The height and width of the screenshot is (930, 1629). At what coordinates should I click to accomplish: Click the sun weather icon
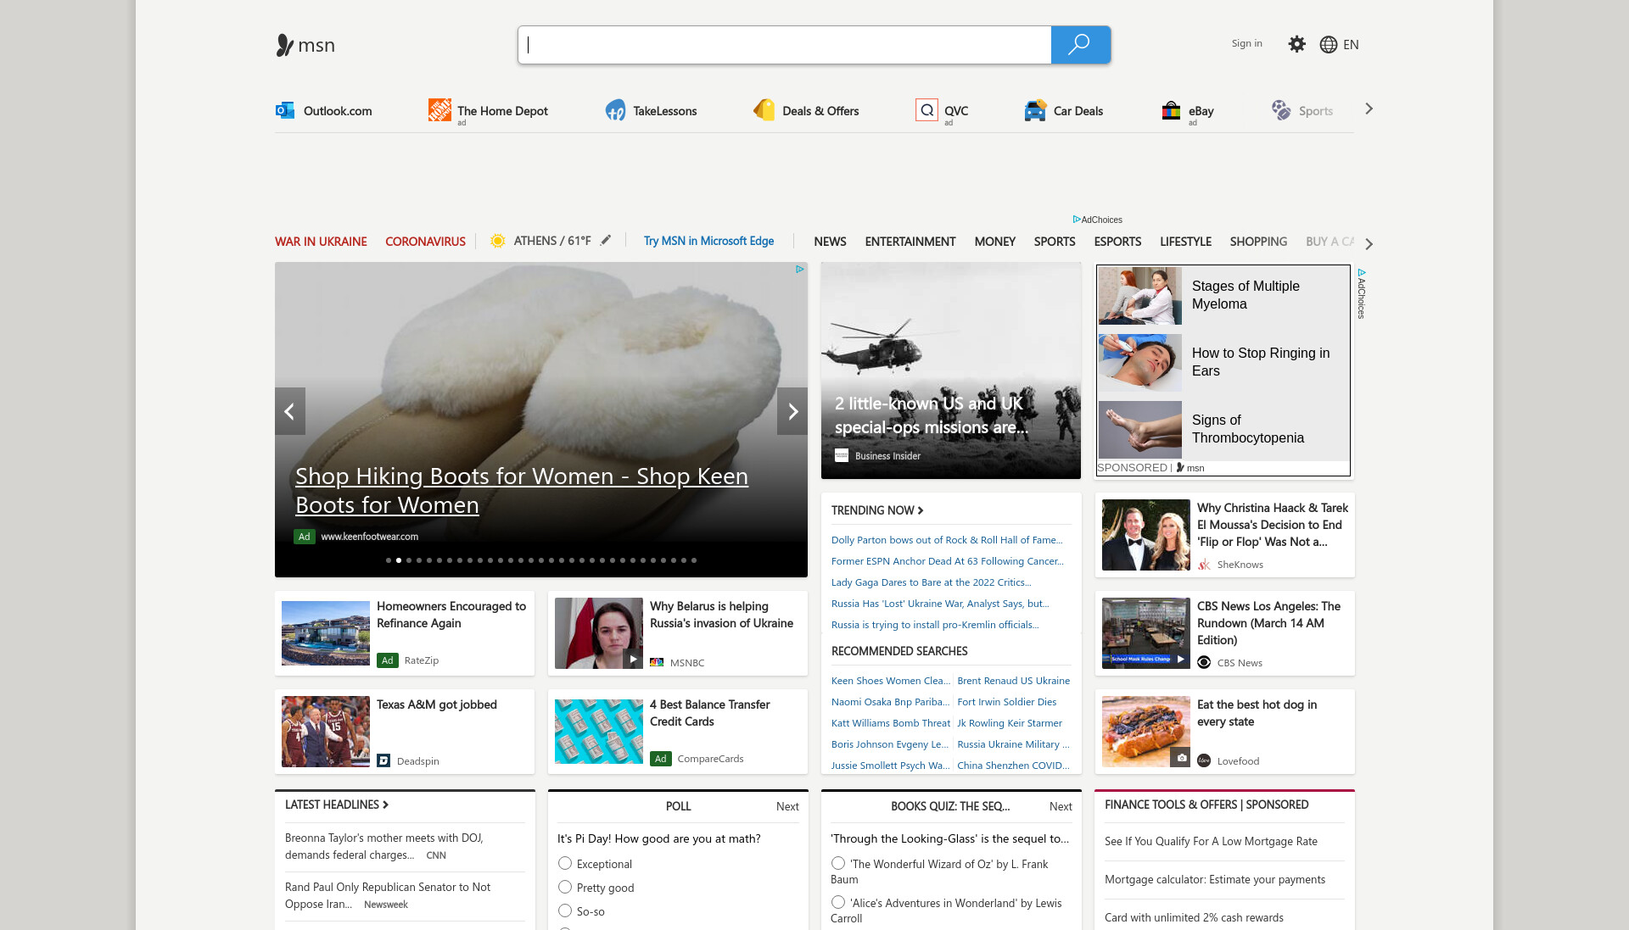pyautogui.click(x=498, y=241)
